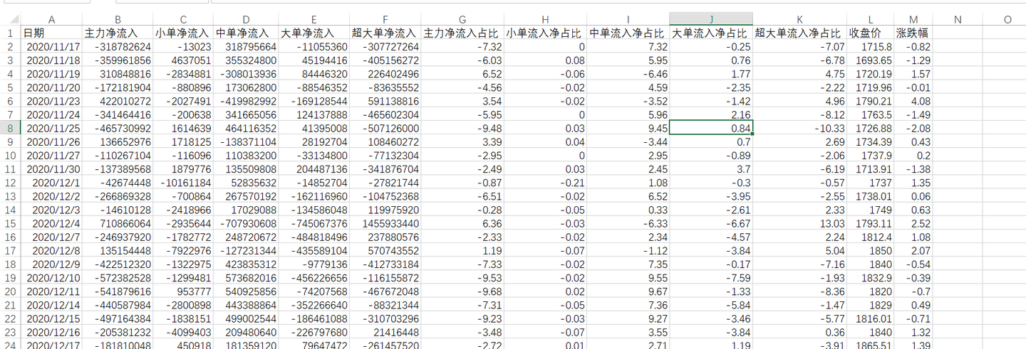
Task: Click the selected cell with 0.84
Action: tap(711, 128)
